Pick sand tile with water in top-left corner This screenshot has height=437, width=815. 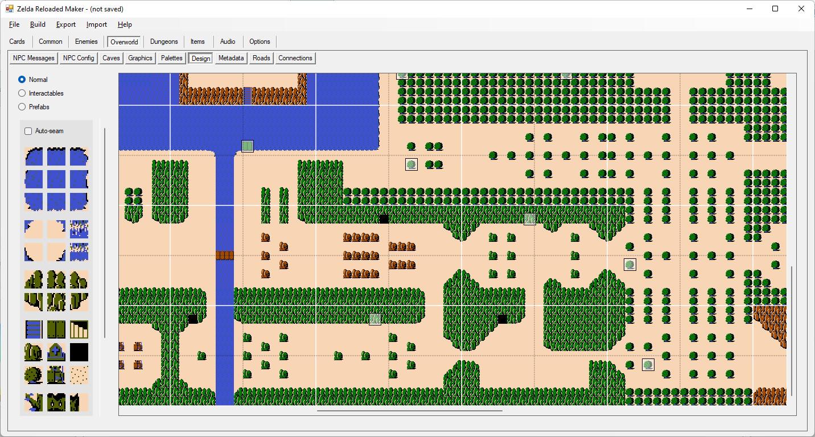[34, 229]
